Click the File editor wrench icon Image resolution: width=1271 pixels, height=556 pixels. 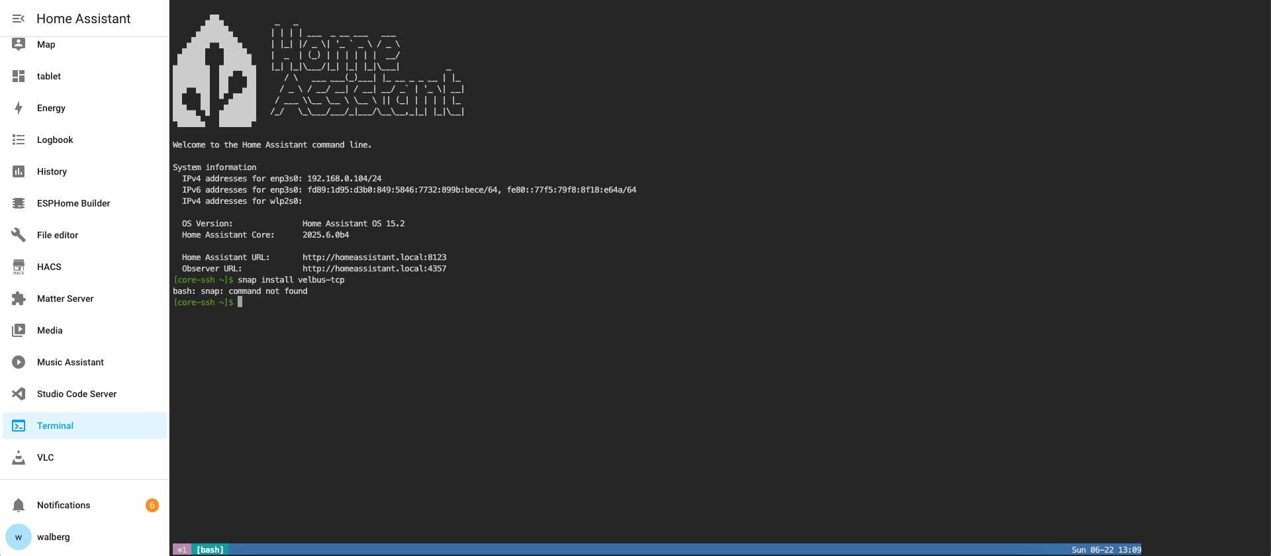click(19, 235)
